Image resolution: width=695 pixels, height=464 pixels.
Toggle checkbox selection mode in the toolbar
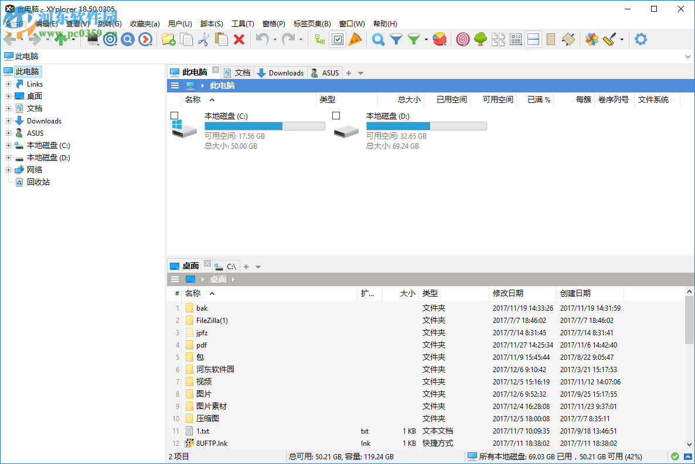point(337,39)
